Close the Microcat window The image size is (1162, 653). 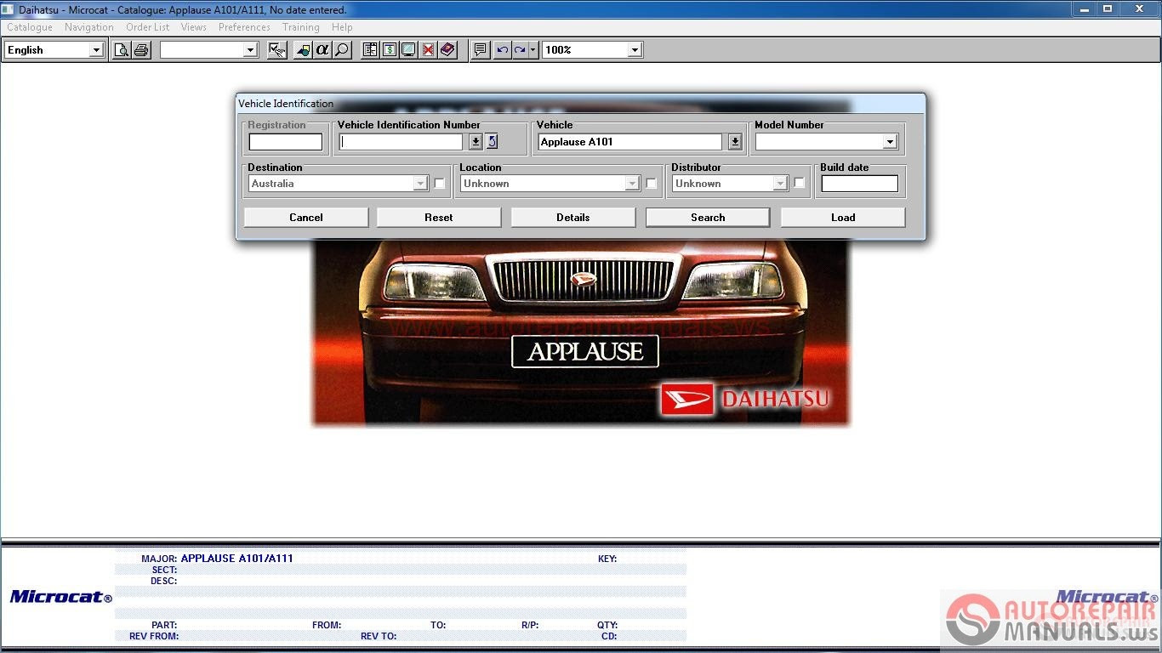point(1139,9)
